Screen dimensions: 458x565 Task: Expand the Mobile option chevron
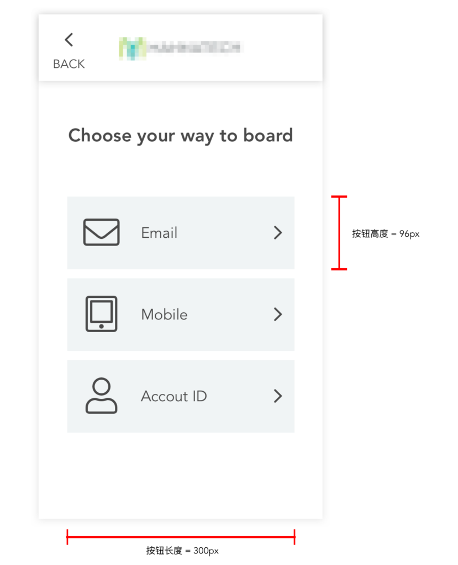click(x=278, y=315)
